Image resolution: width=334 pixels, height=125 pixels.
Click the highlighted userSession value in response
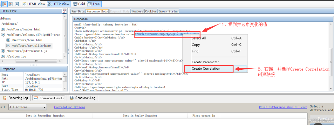coord(167,34)
